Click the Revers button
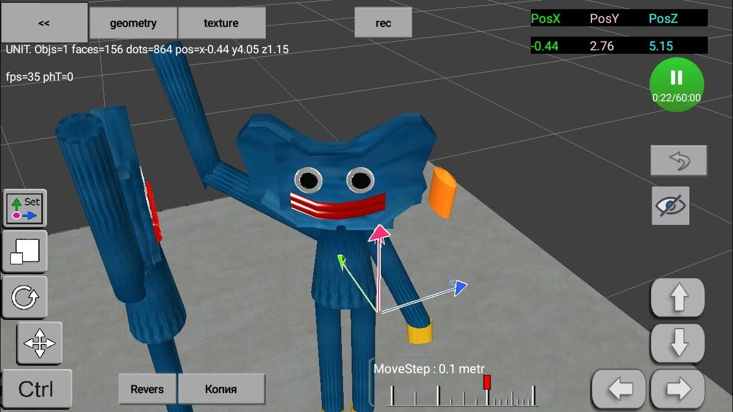This screenshot has height=412, width=733. pos(147,389)
